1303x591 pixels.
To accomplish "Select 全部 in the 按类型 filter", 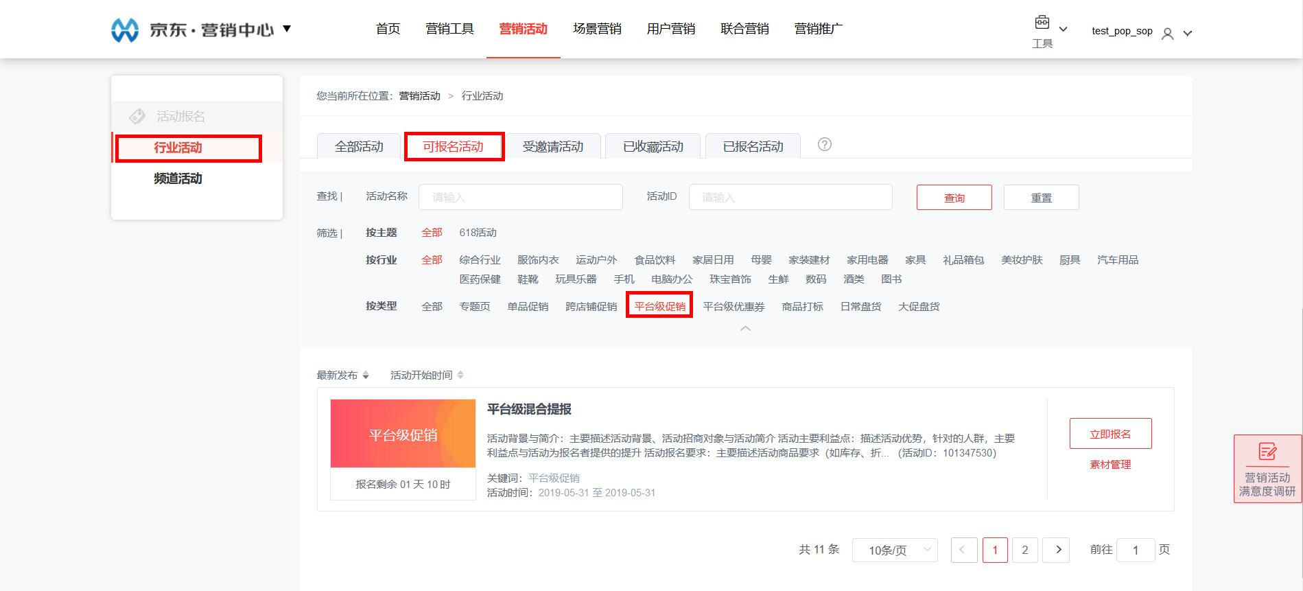I will pyautogui.click(x=432, y=307).
